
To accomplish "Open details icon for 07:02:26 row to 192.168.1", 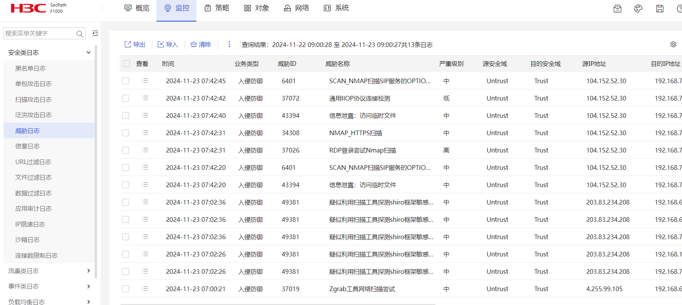I will (145, 254).
